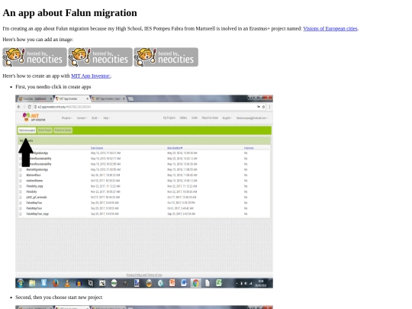Viewport: 412px width, 309px height.
Task: Click the browser reload icon in the embedded screenshot
Action: click(x=29, y=107)
